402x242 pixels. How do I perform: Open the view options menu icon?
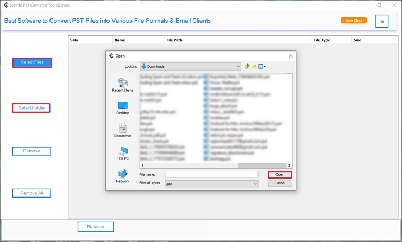pos(261,67)
